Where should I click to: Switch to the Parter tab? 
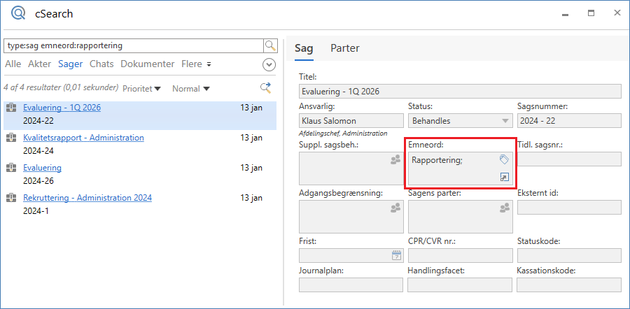click(344, 48)
